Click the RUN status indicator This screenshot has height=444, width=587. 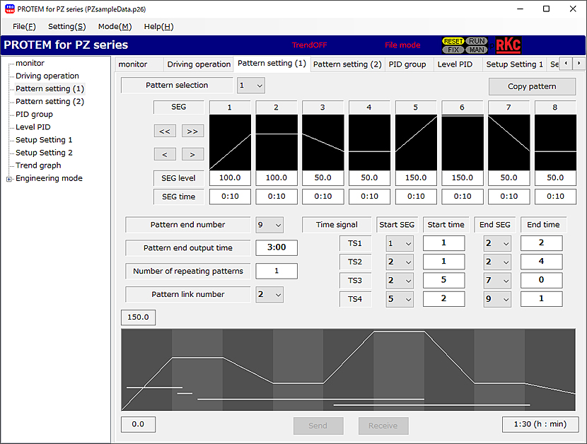pyautogui.click(x=477, y=41)
